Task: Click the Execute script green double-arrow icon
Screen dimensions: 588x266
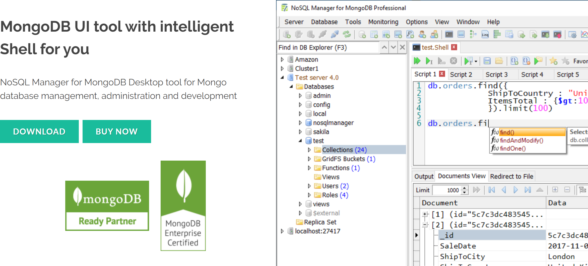Action: click(x=417, y=61)
